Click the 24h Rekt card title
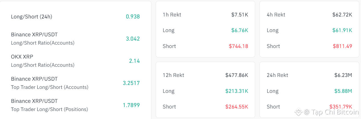 [277, 75]
